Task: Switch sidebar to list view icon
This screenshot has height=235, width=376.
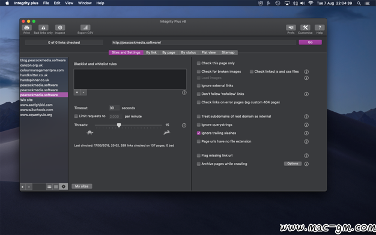Action: pos(56,187)
